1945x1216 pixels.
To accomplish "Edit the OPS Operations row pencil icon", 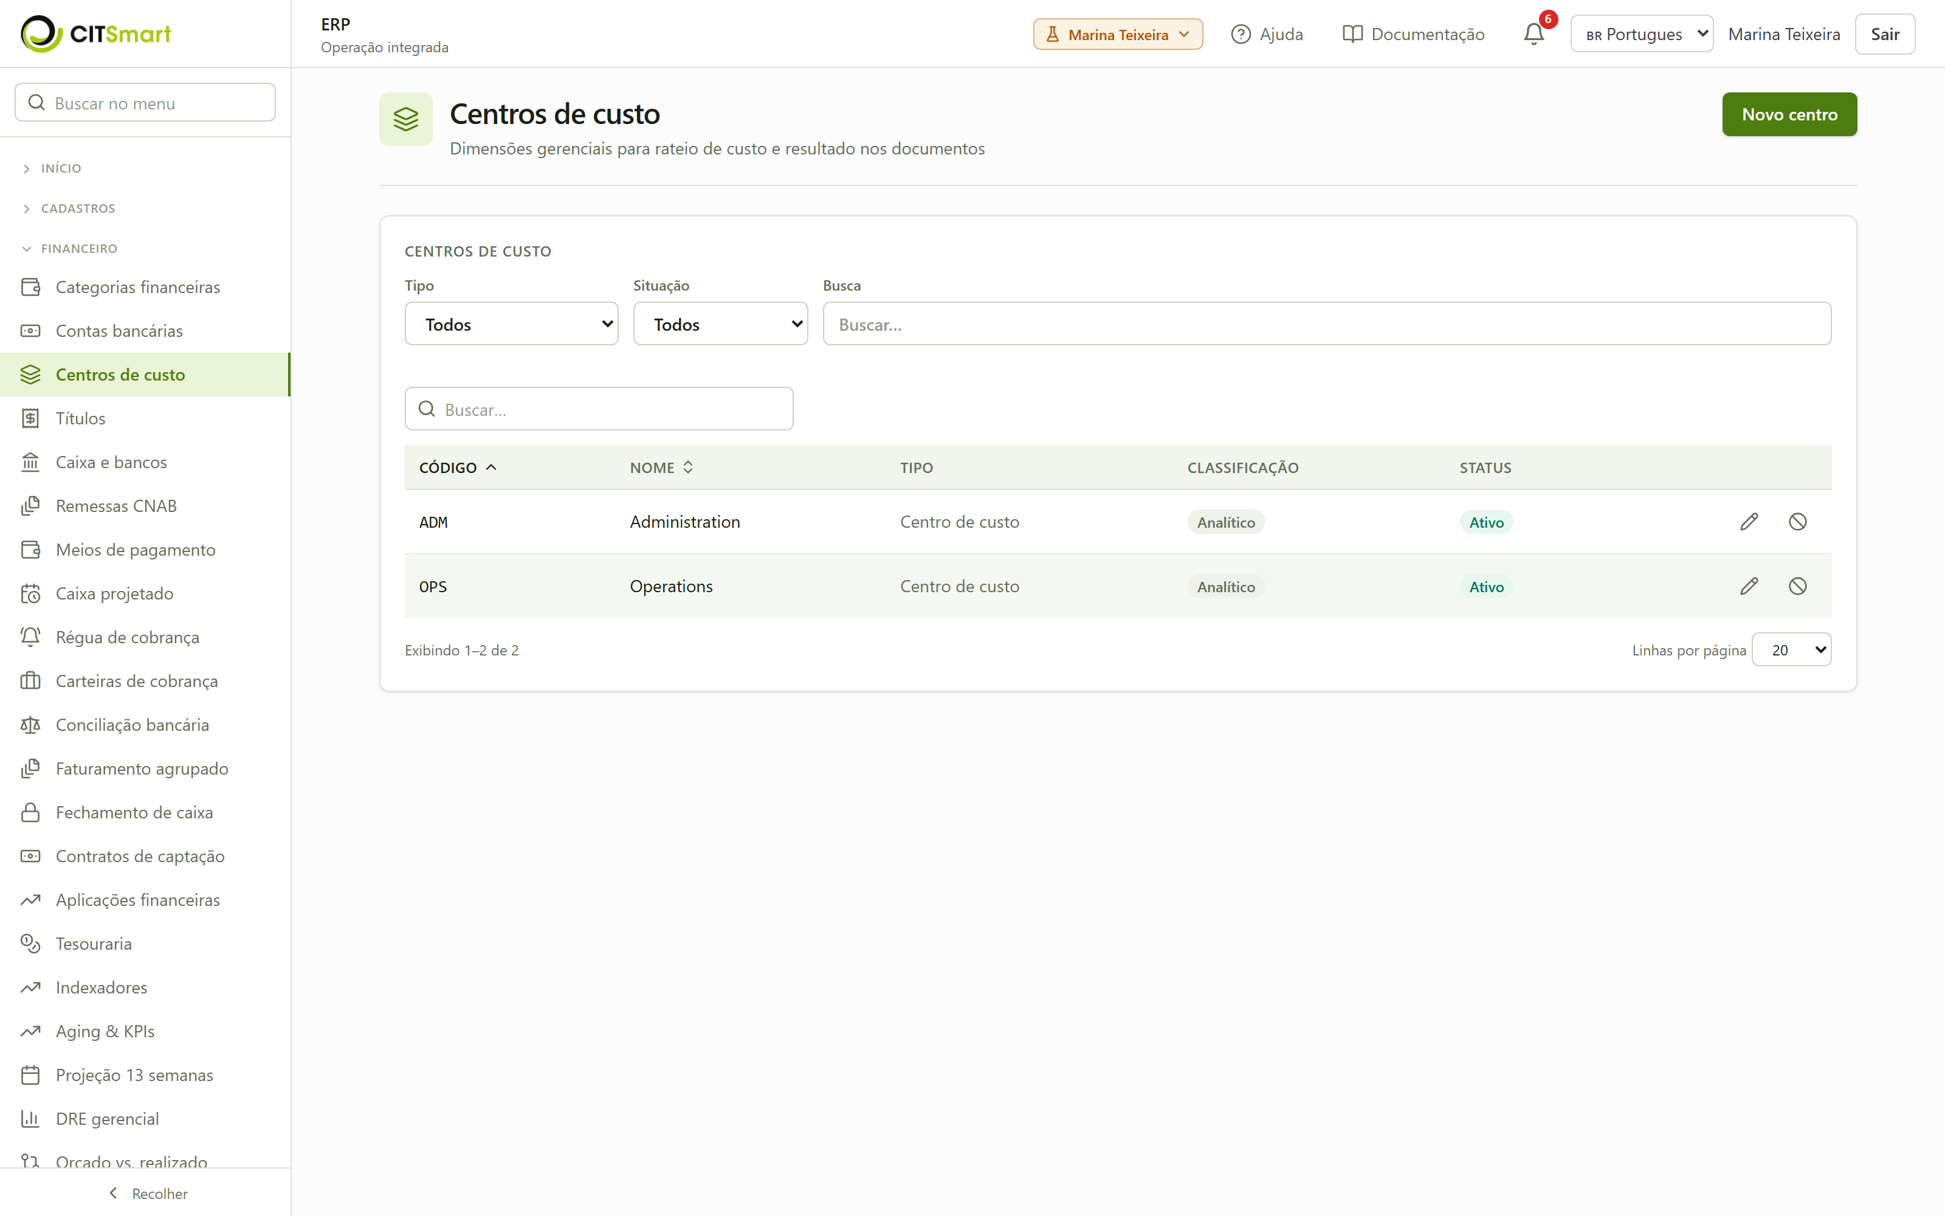I will 1749,586.
